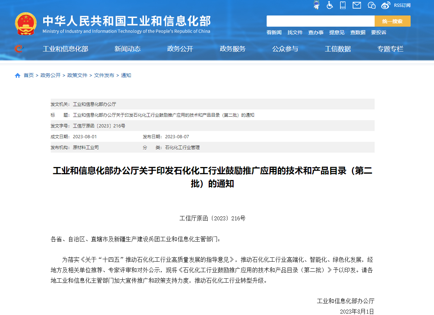Image resolution: width=434 pixels, height=315 pixels.
Task: Click the mobile phone version icon
Action: 343,5
